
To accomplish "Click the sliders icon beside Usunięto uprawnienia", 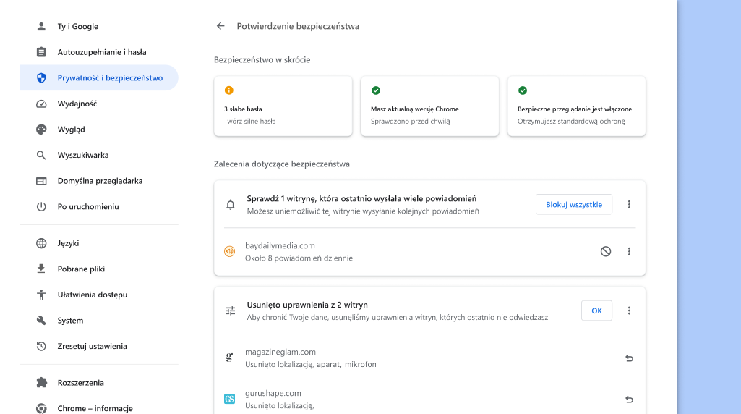I will pos(230,310).
